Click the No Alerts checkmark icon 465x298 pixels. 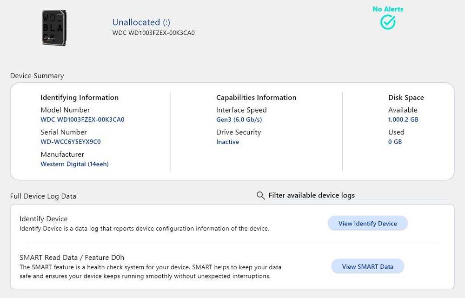click(388, 22)
